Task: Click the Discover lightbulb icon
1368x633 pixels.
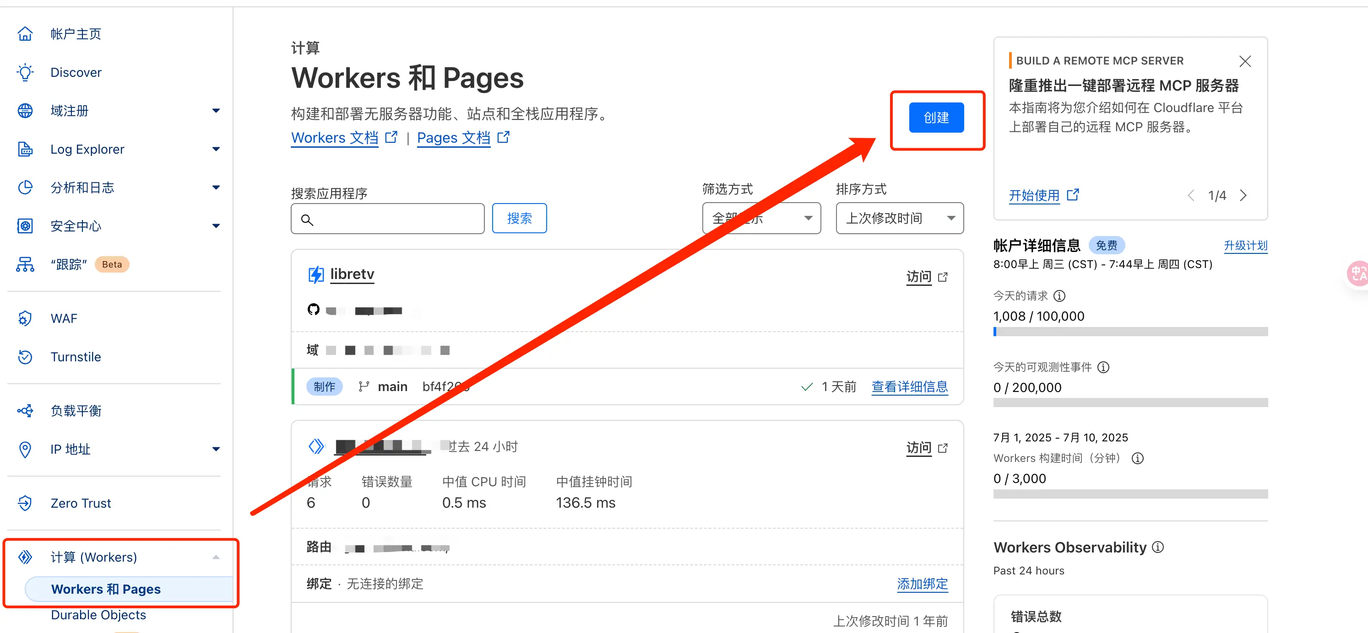Action: coord(25,72)
